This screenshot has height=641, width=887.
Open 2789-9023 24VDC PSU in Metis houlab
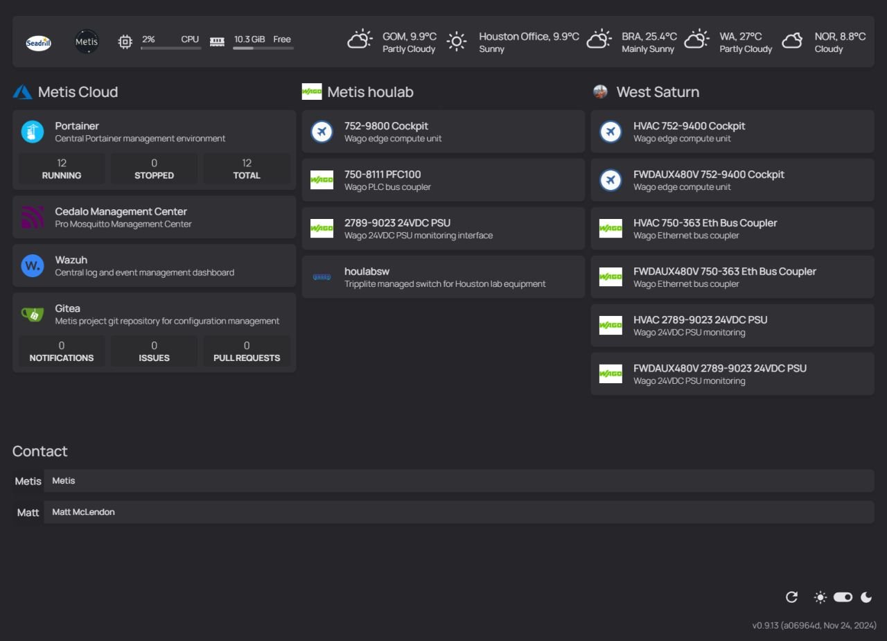443,229
